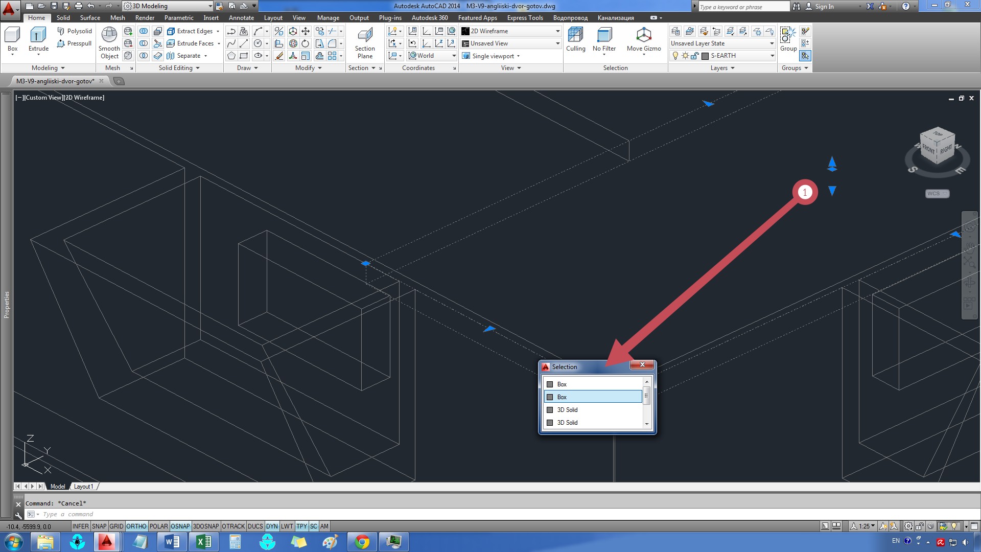Open Excel from the Windows taskbar
The width and height of the screenshot is (981, 552).
coord(204,542)
